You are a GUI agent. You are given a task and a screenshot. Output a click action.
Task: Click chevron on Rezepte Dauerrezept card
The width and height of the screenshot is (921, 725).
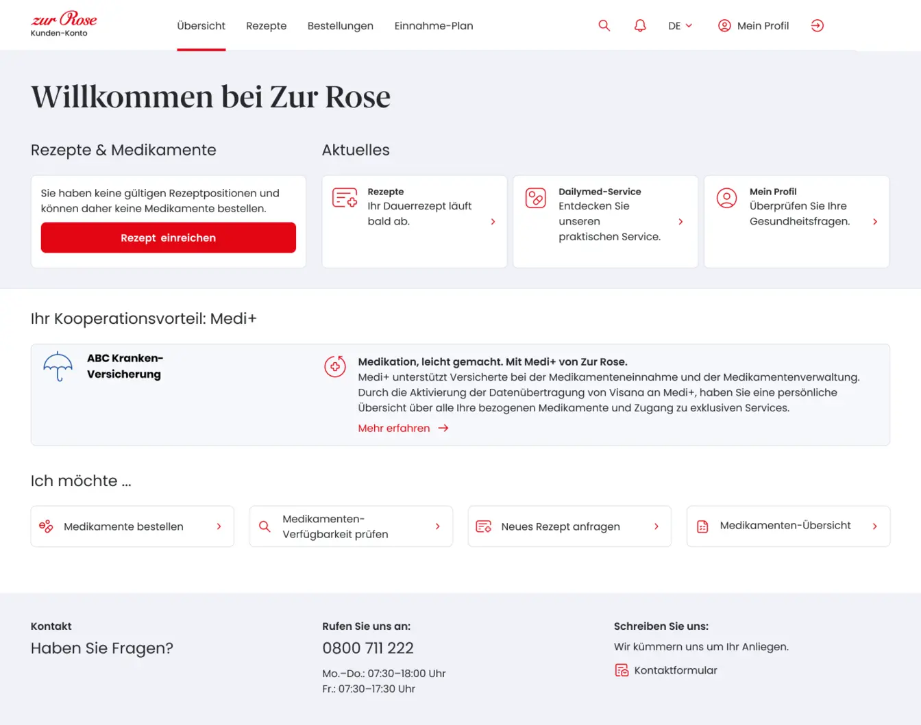tap(493, 221)
